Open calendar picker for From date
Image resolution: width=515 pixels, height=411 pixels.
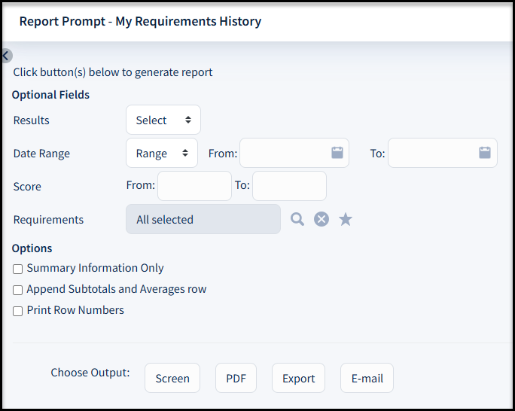[x=337, y=152]
